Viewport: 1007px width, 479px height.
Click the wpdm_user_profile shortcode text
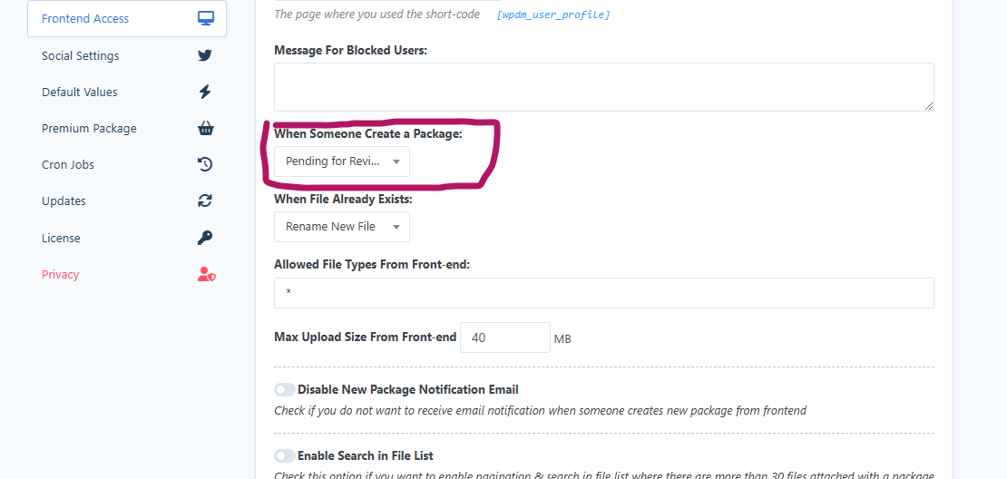553,15
